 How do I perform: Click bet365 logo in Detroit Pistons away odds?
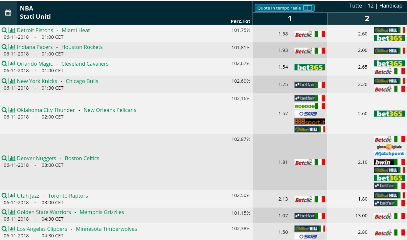389,38
